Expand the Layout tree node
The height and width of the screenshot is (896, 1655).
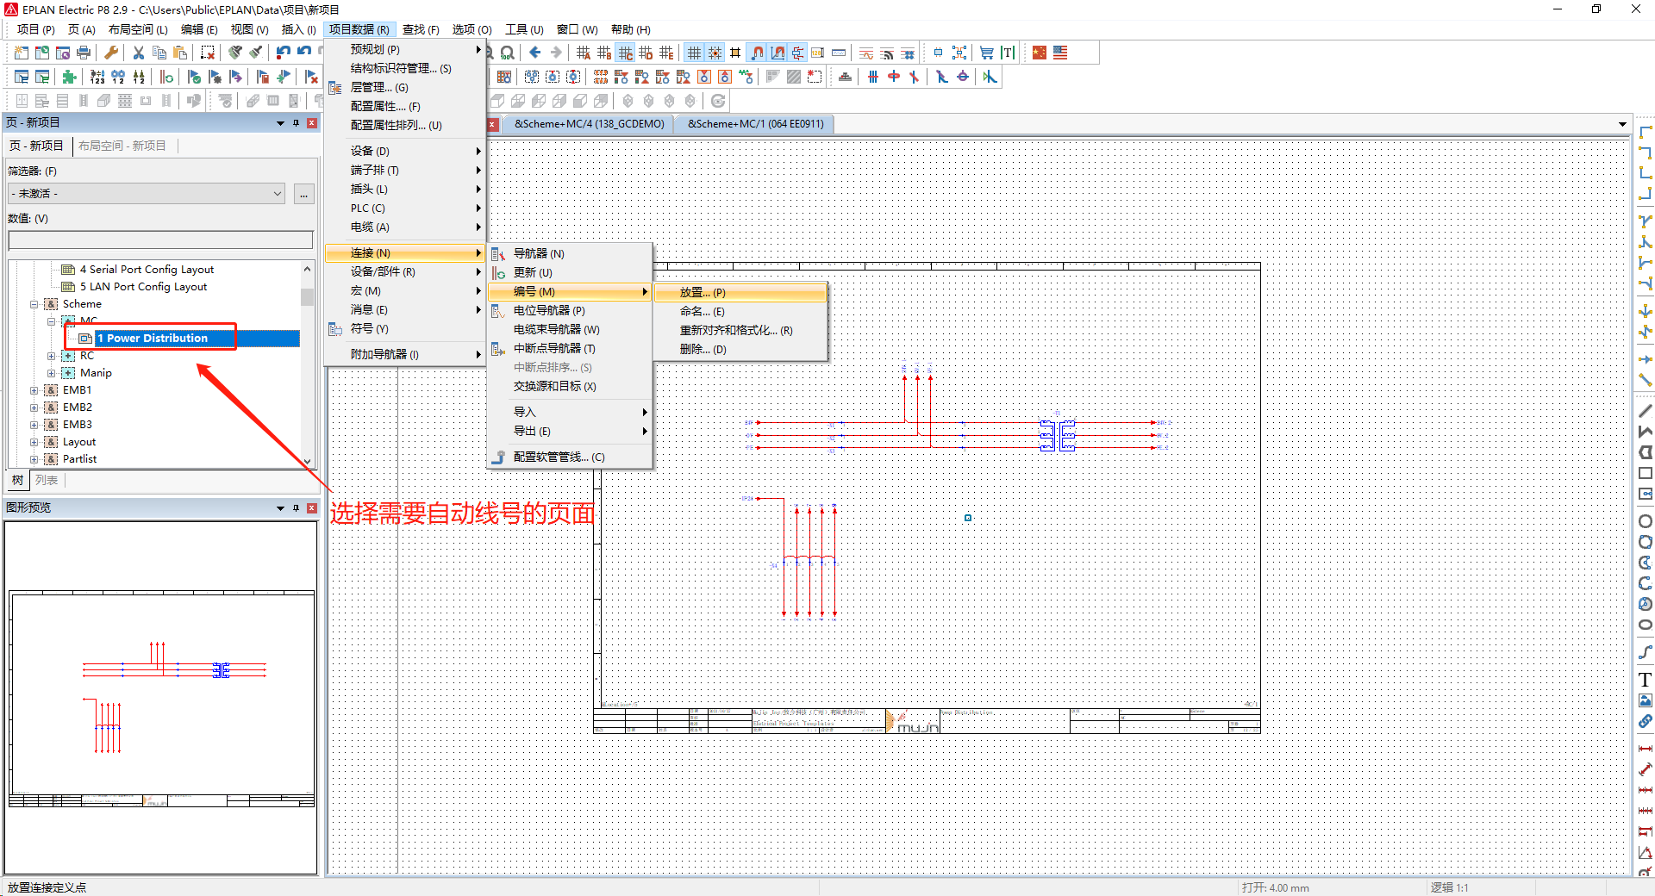click(34, 442)
